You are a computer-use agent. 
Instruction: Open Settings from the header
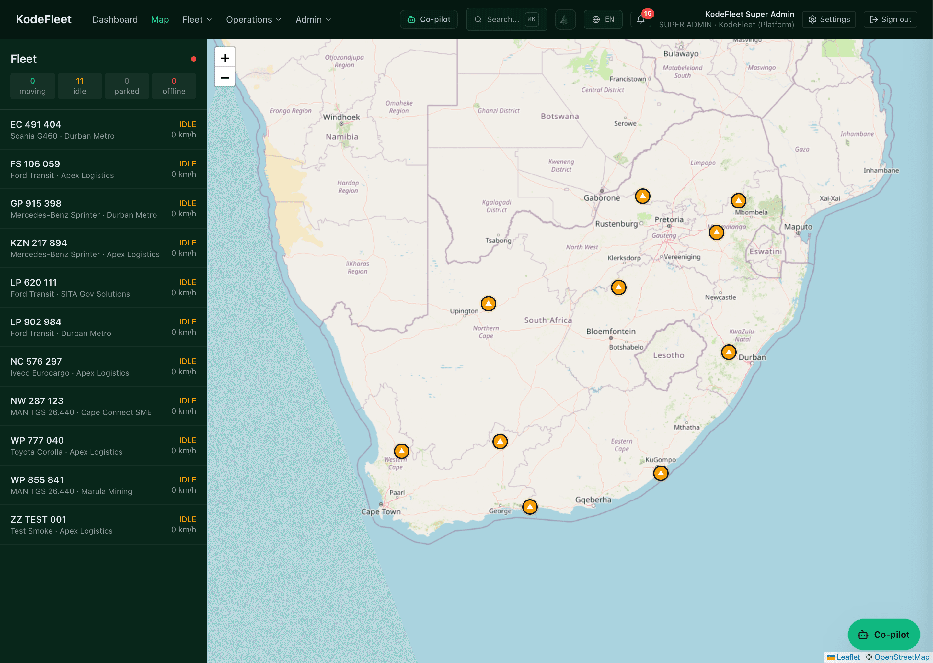click(829, 20)
